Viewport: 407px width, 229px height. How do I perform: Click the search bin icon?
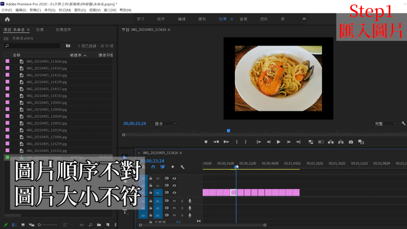(68, 46)
